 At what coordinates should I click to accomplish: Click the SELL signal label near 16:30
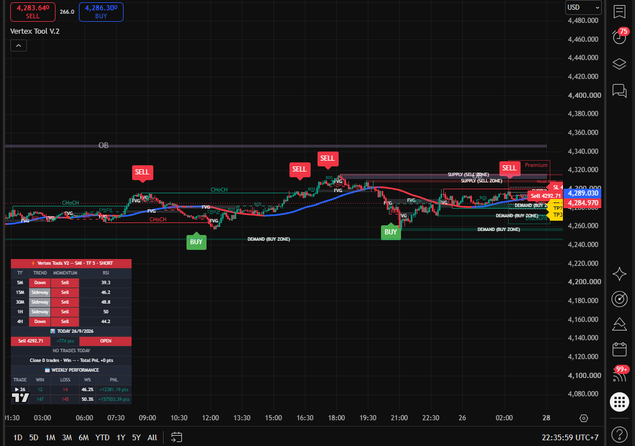click(300, 169)
